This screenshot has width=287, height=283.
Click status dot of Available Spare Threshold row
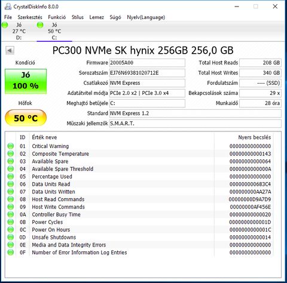point(11,169)
